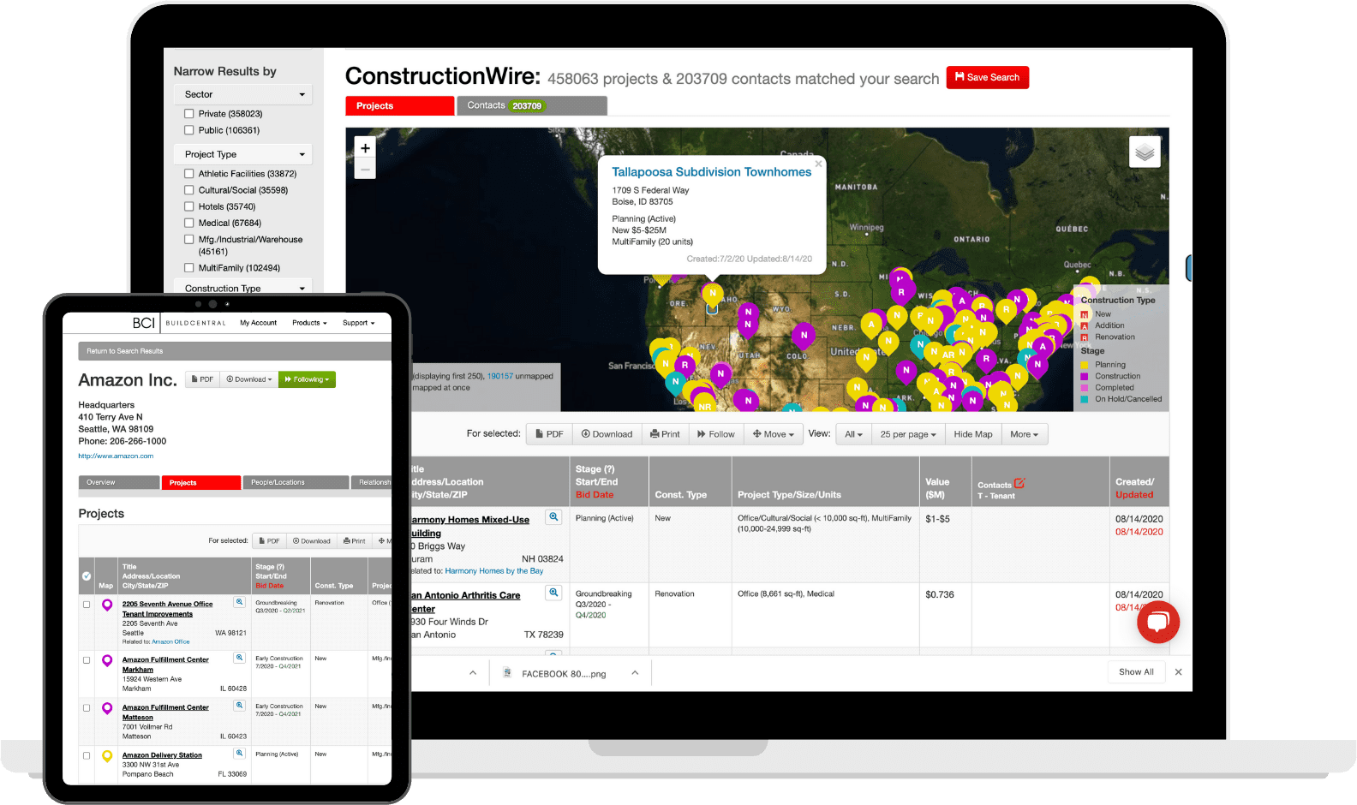Expand the Construction Type filter section

[x=243, y=288]
